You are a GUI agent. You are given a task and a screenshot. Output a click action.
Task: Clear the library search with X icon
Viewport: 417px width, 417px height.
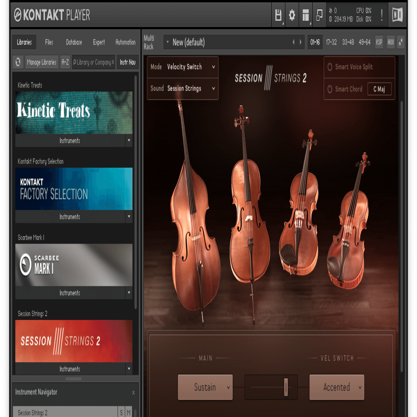pyautogui.click(x=113, y=62)
